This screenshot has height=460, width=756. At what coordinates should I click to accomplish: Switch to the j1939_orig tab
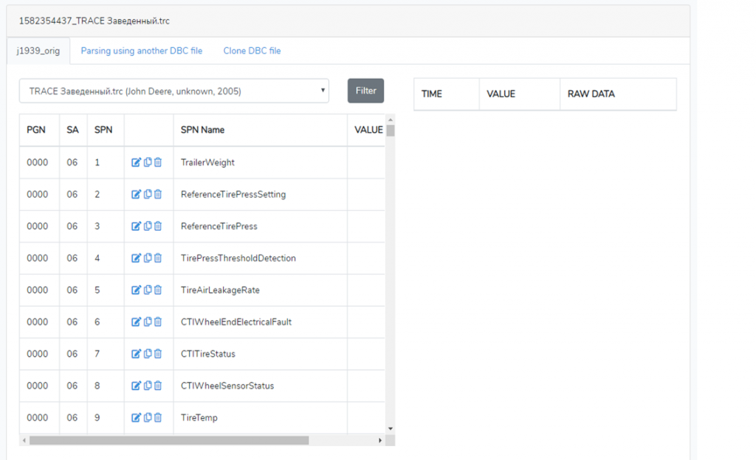click(x=38, y=51)
